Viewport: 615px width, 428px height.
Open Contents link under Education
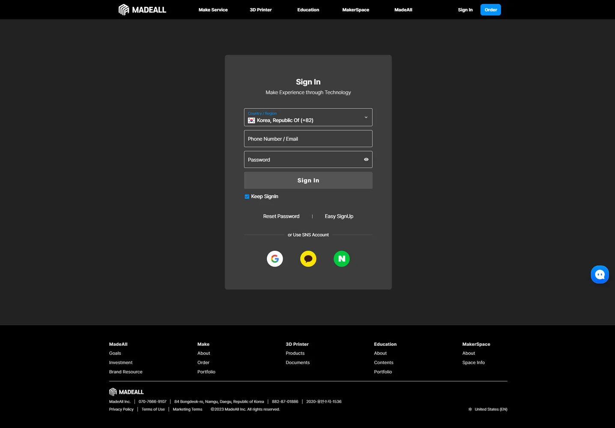(x=384, y=363)
